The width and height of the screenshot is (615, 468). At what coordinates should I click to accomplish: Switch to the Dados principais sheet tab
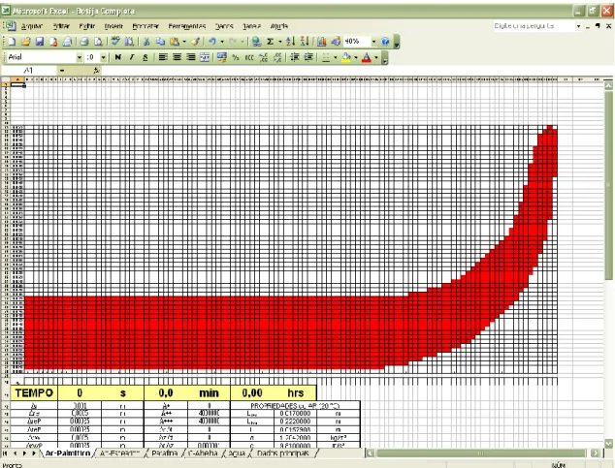click(283, 453)
